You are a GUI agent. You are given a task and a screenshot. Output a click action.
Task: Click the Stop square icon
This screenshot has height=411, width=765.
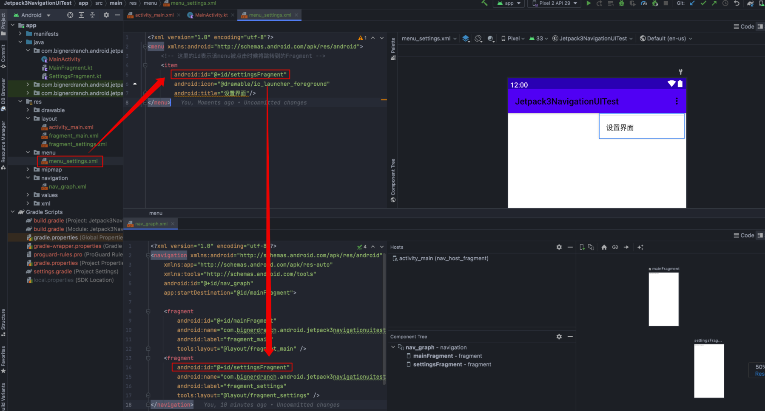pyautogui.click(x=666, y=3)
